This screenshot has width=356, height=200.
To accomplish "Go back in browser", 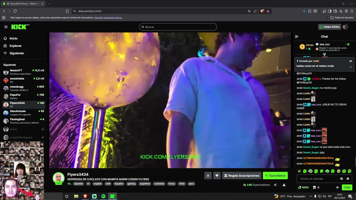I will click(x=4, y=11).
